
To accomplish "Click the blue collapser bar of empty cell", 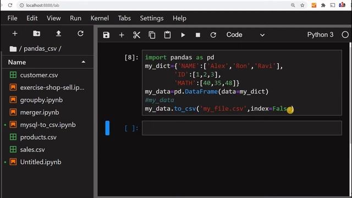I will pyautogui.click(x=107, y=128).
